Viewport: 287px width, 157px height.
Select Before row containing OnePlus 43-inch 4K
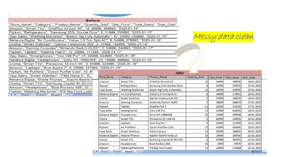pos(93,29)
